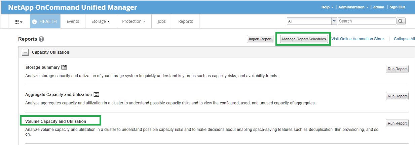Image resolution: width=415 pixels, height=145 pixels.
Task: Click Manage Report Schedules button
Action: tap(304, 39)
